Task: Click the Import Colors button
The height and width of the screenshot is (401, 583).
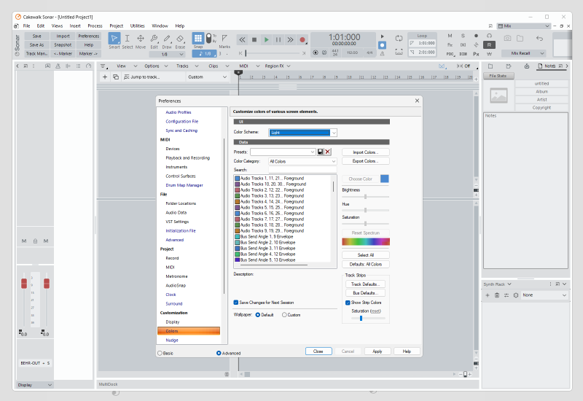Action: 365,152
